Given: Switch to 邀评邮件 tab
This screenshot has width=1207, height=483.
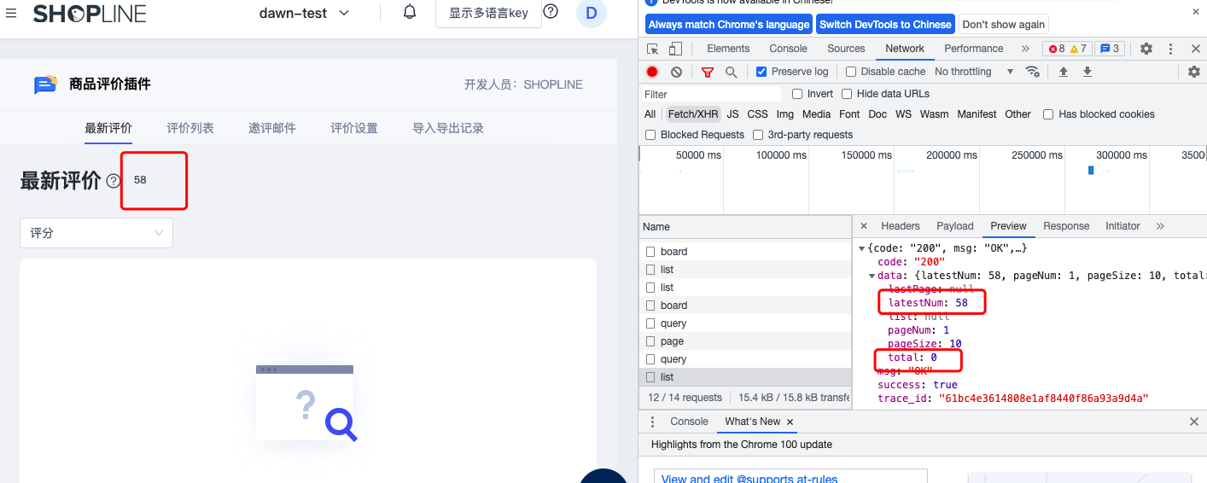Looking at the screenshot, I should (x=272, y=128).
